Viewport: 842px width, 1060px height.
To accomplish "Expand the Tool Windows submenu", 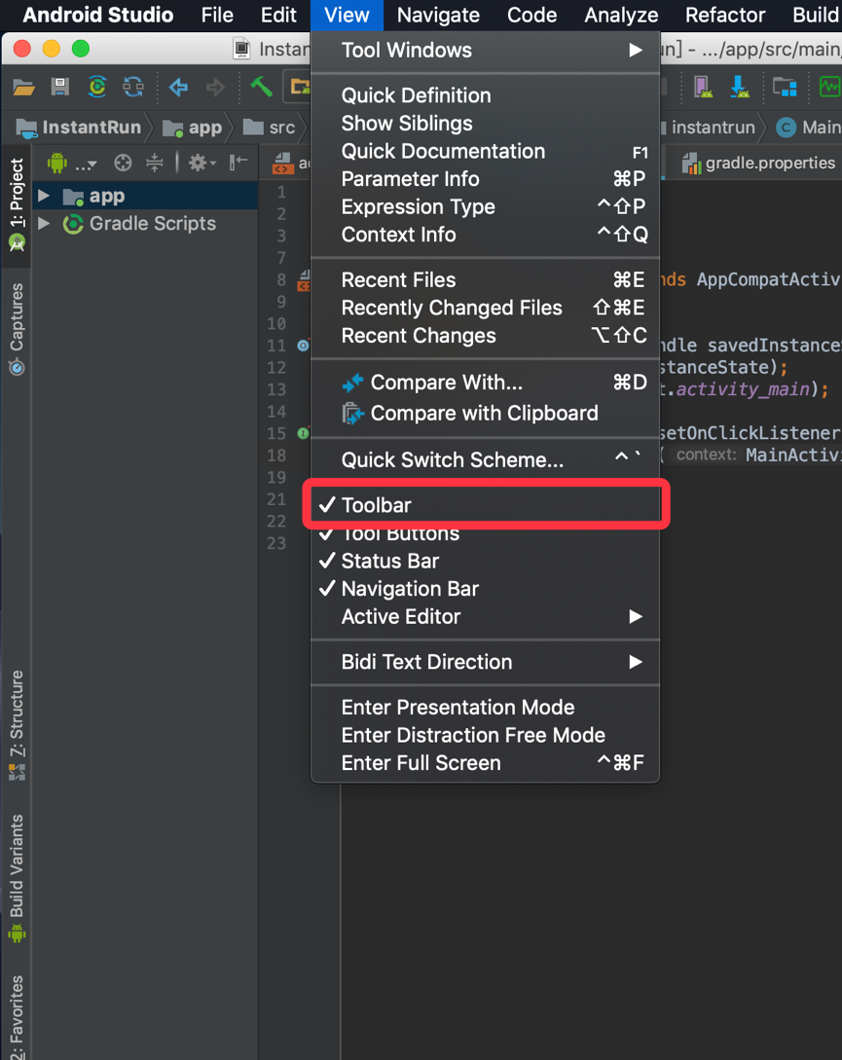I will click(x=485, y=50).
